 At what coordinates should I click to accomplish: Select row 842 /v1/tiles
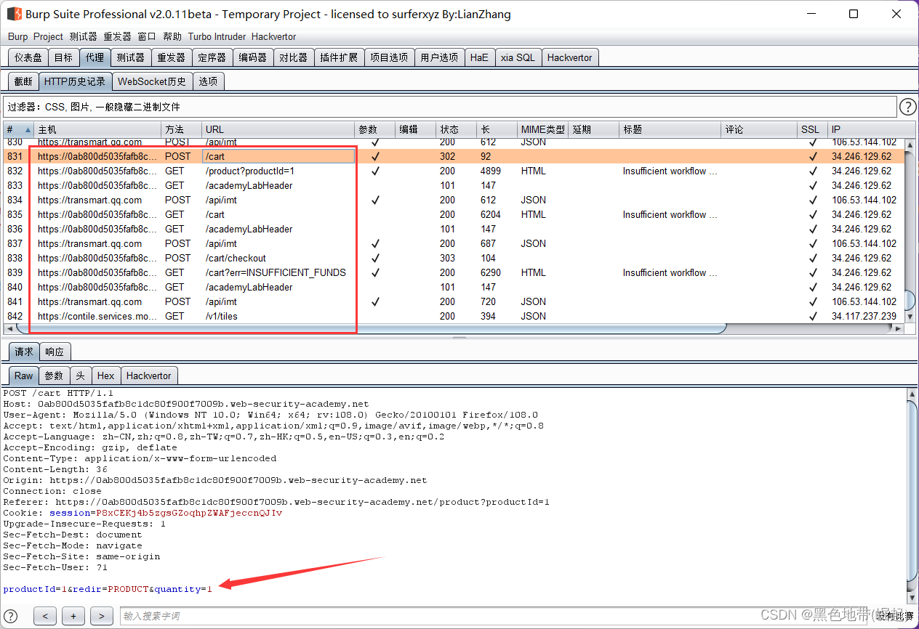pos(454,316)
